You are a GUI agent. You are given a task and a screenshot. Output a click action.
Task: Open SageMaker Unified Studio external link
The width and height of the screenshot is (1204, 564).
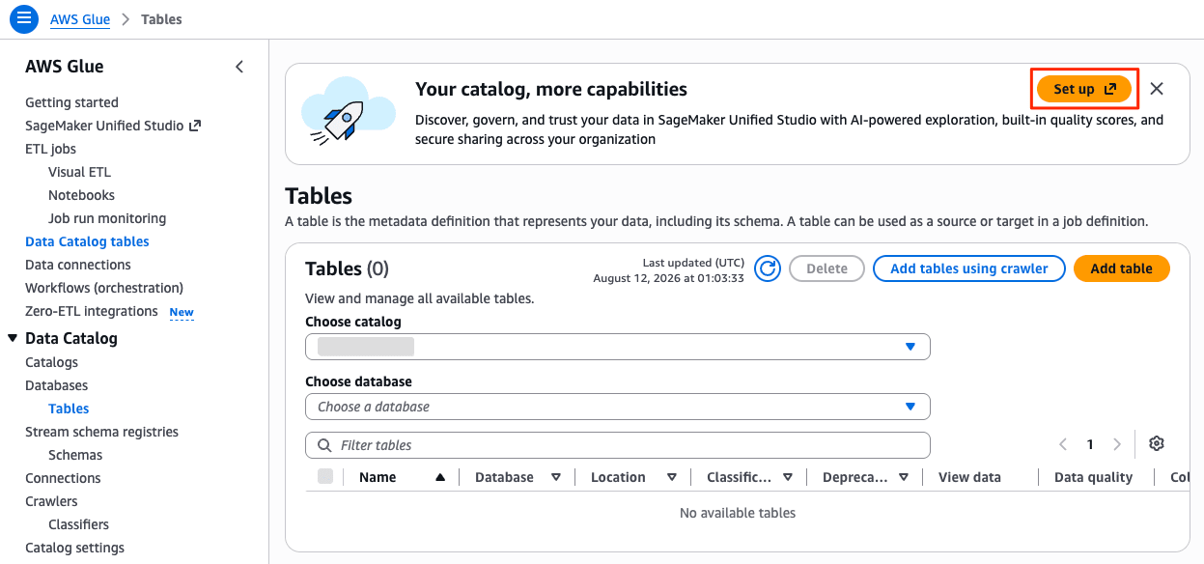pyautogui.click(x=113, y=126)
